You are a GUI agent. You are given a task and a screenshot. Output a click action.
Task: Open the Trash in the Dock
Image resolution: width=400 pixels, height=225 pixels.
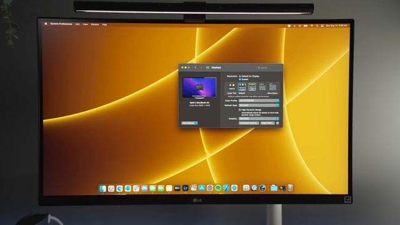coord(290,188)
